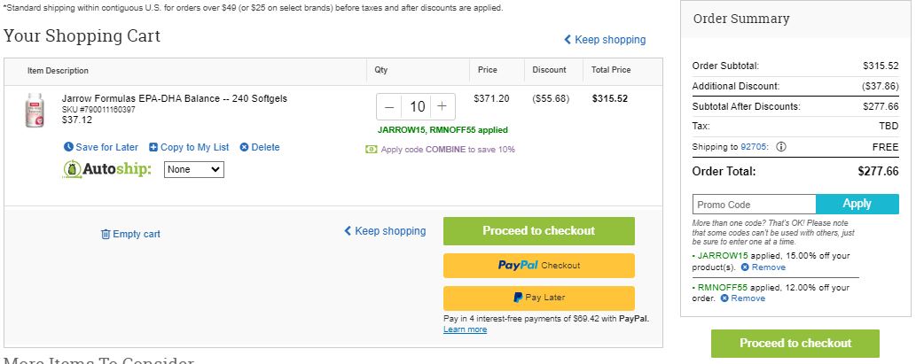This screenshot has width=916, height=364.
Task: Click top Keep shopping link
Action: 605,40
